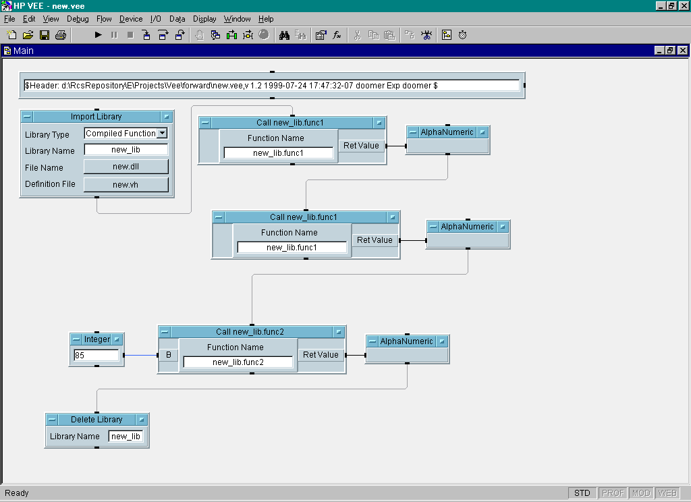Open the function fx toolbar icon
Viewport: 691px width, 502px height.
pos(337,35)
